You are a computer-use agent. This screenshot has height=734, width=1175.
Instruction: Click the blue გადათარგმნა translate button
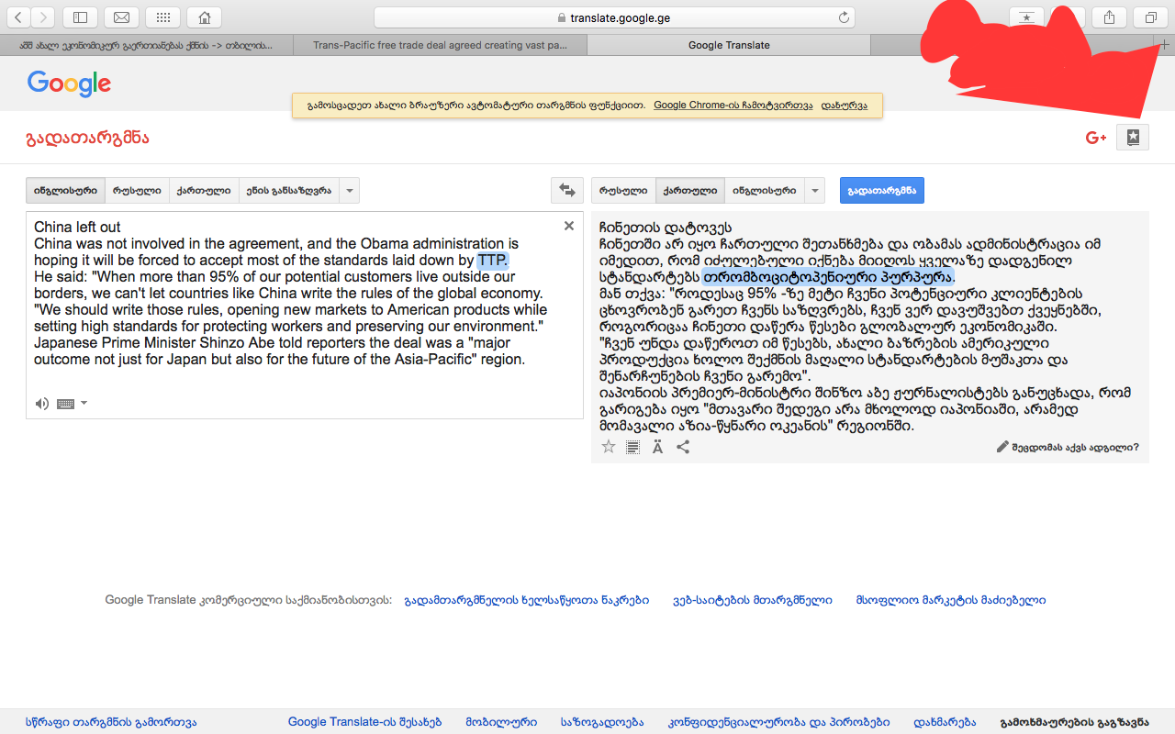pos(882,191)
